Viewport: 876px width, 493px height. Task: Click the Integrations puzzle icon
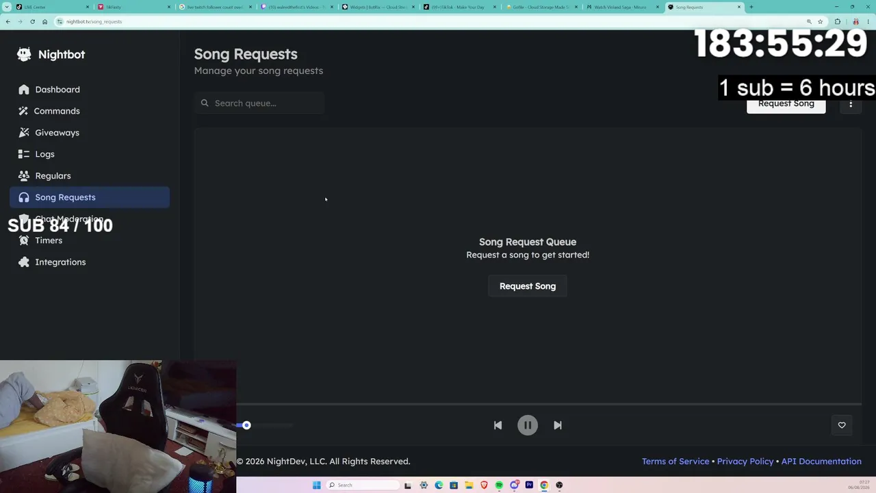point(24,262)
